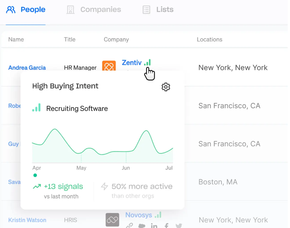Viewport: 290px width, 228px height.
Task: Click the green dot marker under Apr
Action: click(35, 175)
